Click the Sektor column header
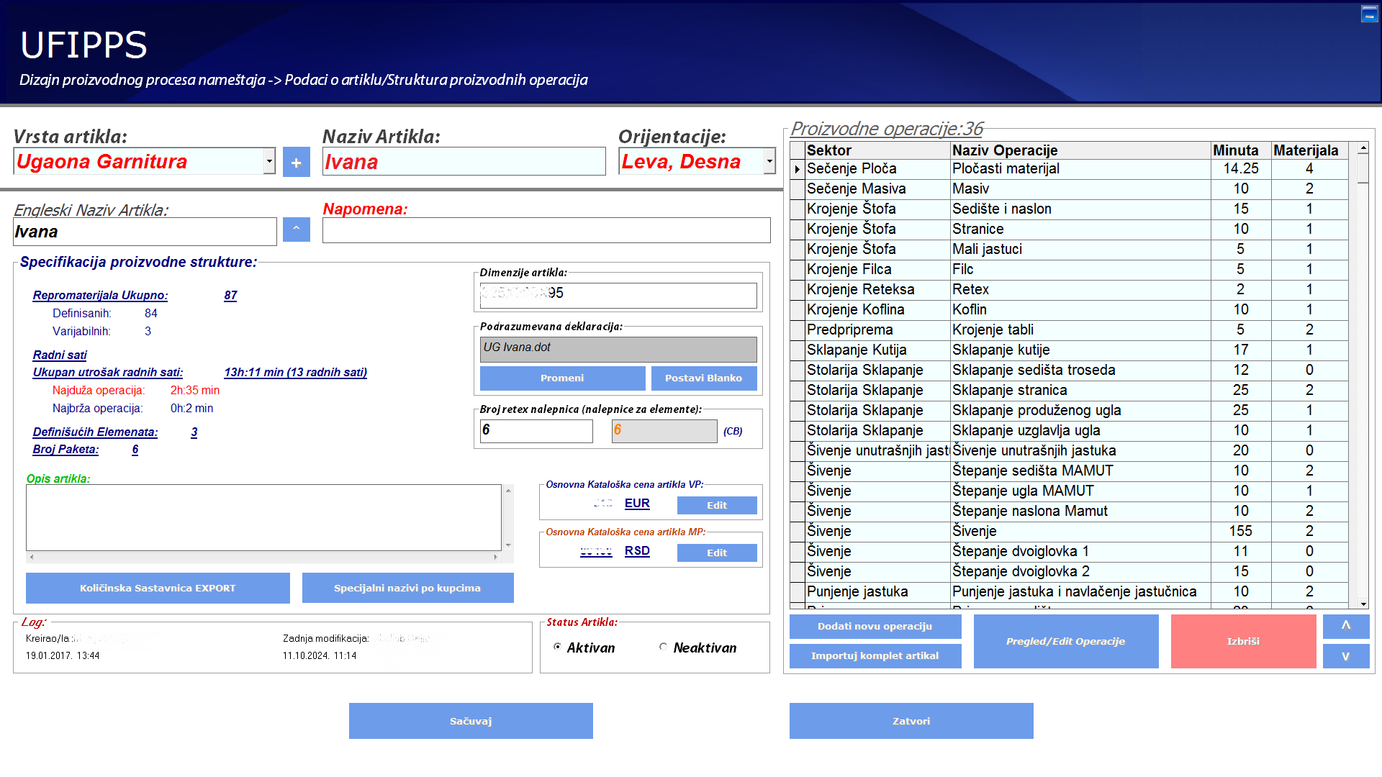 click(x=877, y=150)
